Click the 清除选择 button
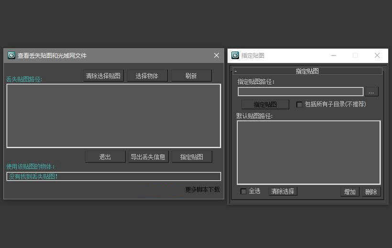392x248 pixels. tap(283, 191)
